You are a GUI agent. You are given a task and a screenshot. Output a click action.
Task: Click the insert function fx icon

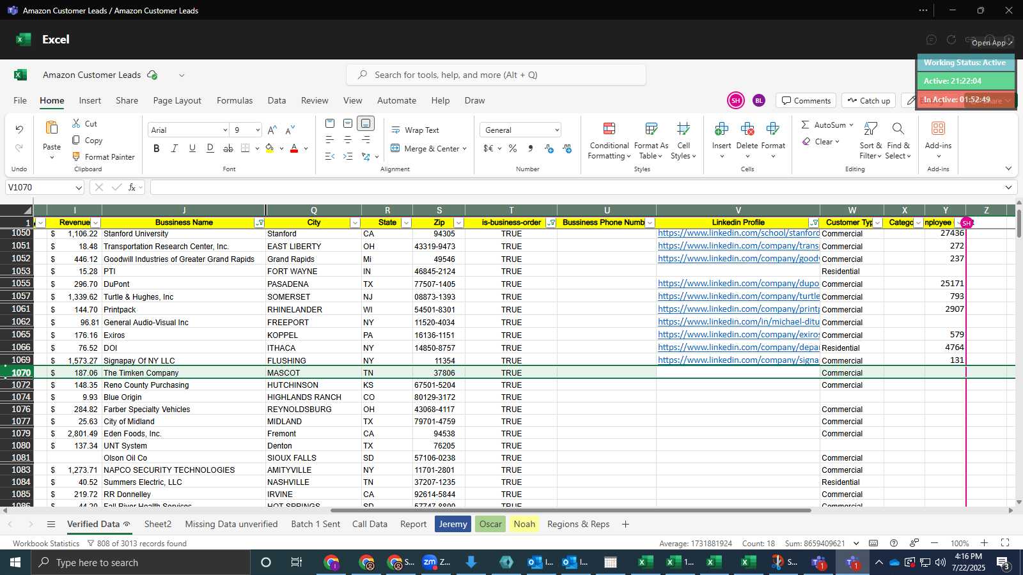pyautogui.click(x=132, y=187)
